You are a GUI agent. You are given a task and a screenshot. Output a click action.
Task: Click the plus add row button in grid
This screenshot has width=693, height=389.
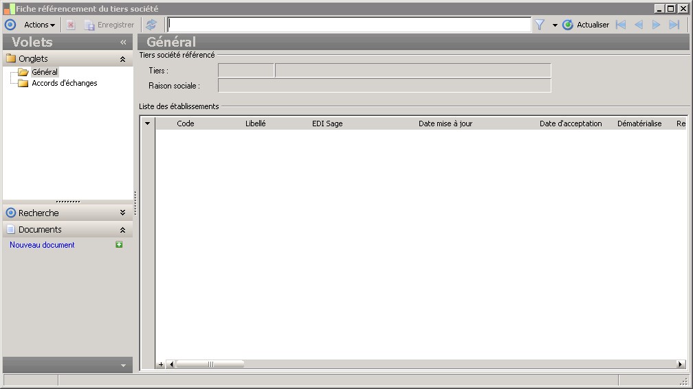(x=161, y=364)
